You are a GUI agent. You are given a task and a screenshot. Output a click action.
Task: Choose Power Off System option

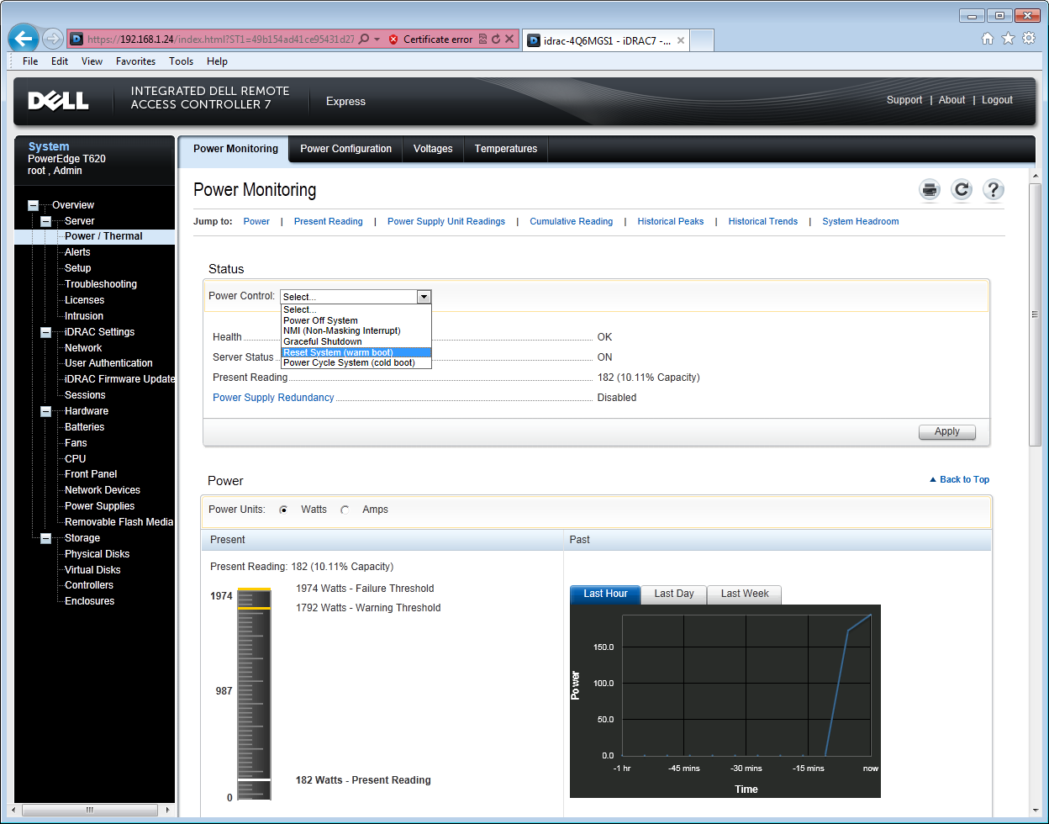356,320
